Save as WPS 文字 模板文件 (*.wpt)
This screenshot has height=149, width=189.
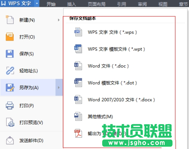pyautogui.click(x=116, y=49)
